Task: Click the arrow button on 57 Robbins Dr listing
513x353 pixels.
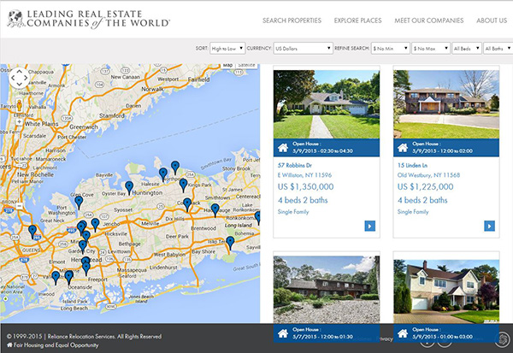Action: coord(369,226)
